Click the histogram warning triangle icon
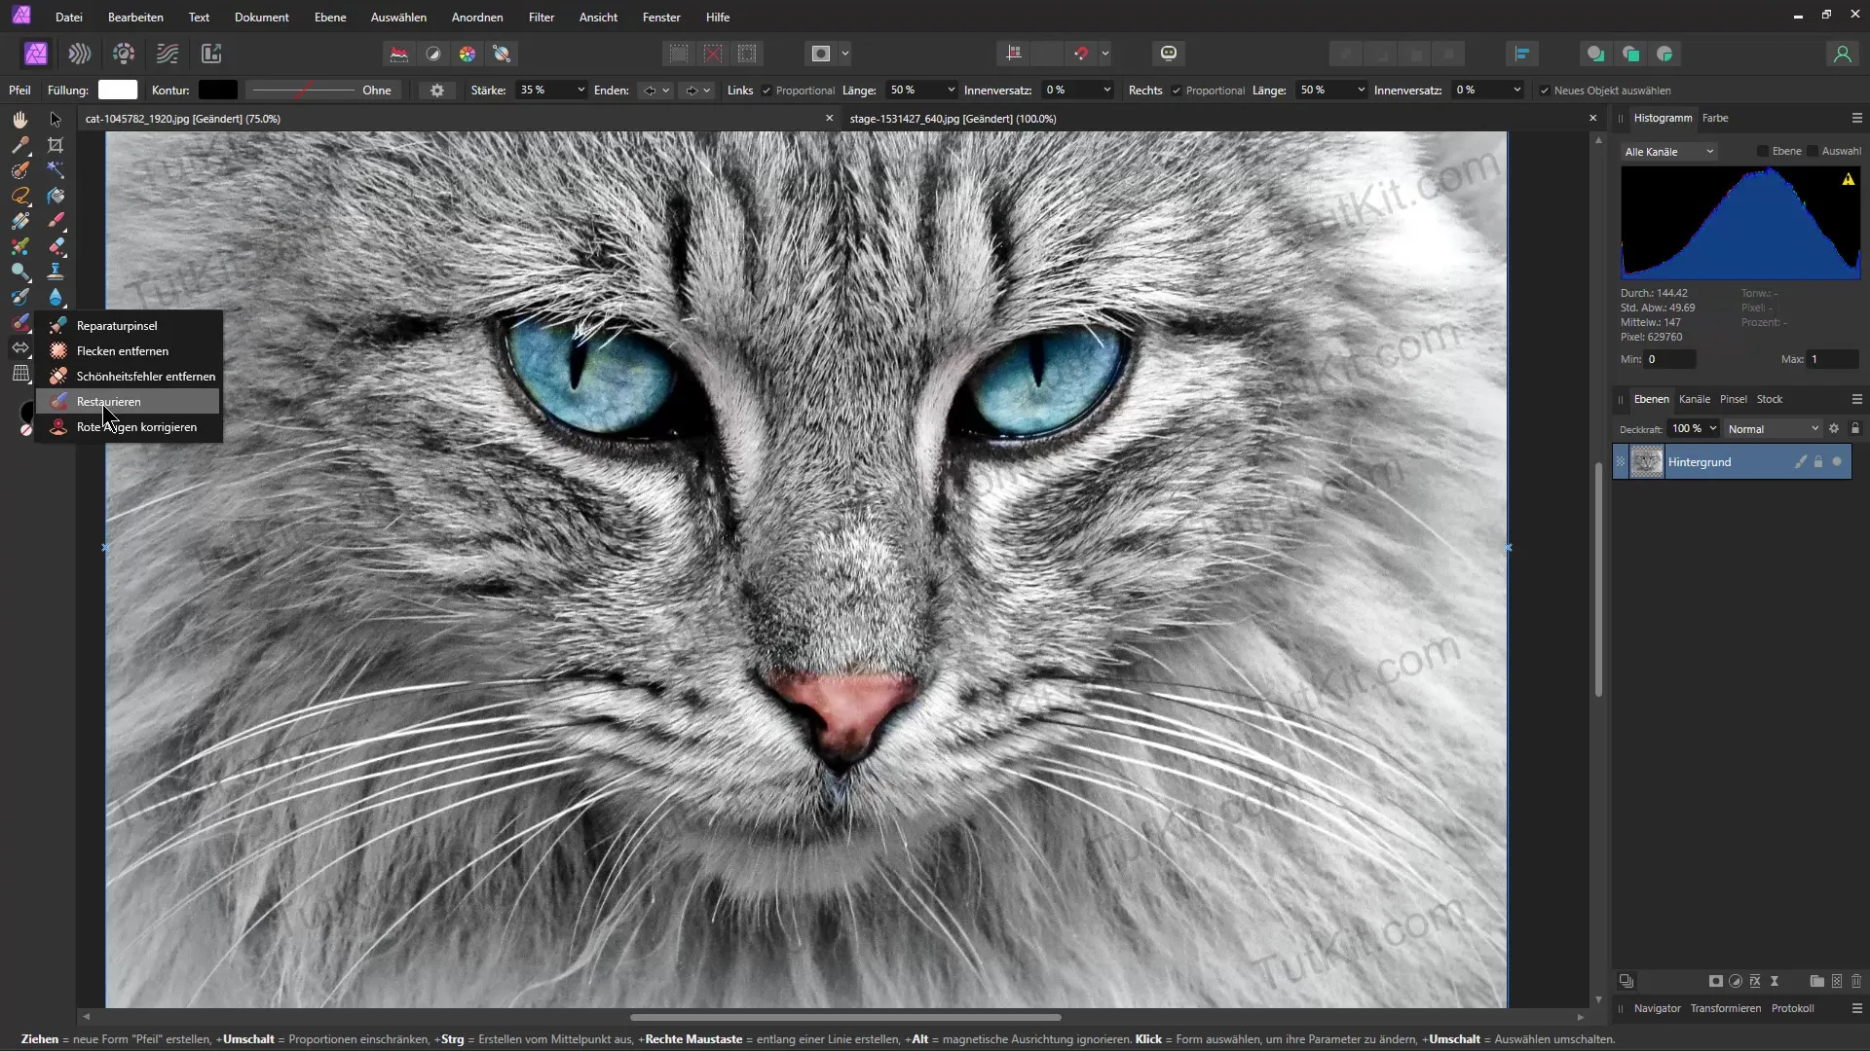Image resolution: width=1870 pixels, height=1051 pixels. (1848, 179)
